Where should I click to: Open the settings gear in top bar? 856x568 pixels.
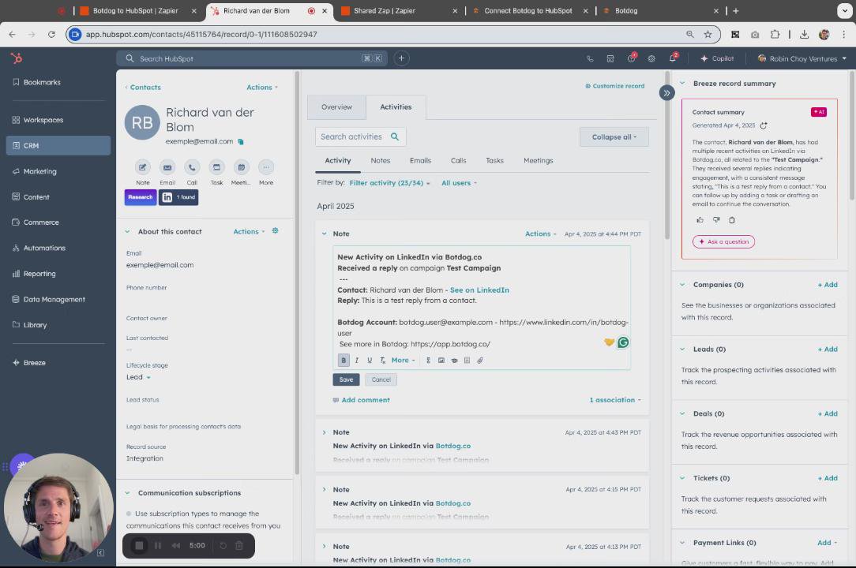pos(651,58)
